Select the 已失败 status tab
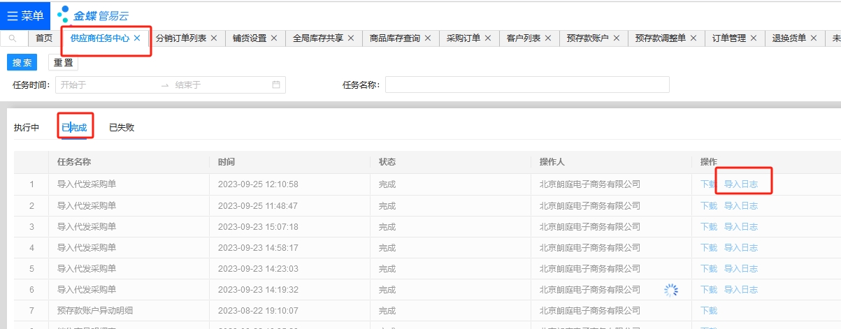The width and height of the screenshot is (841, 329). pyautogui.click(x=122, y=128)
